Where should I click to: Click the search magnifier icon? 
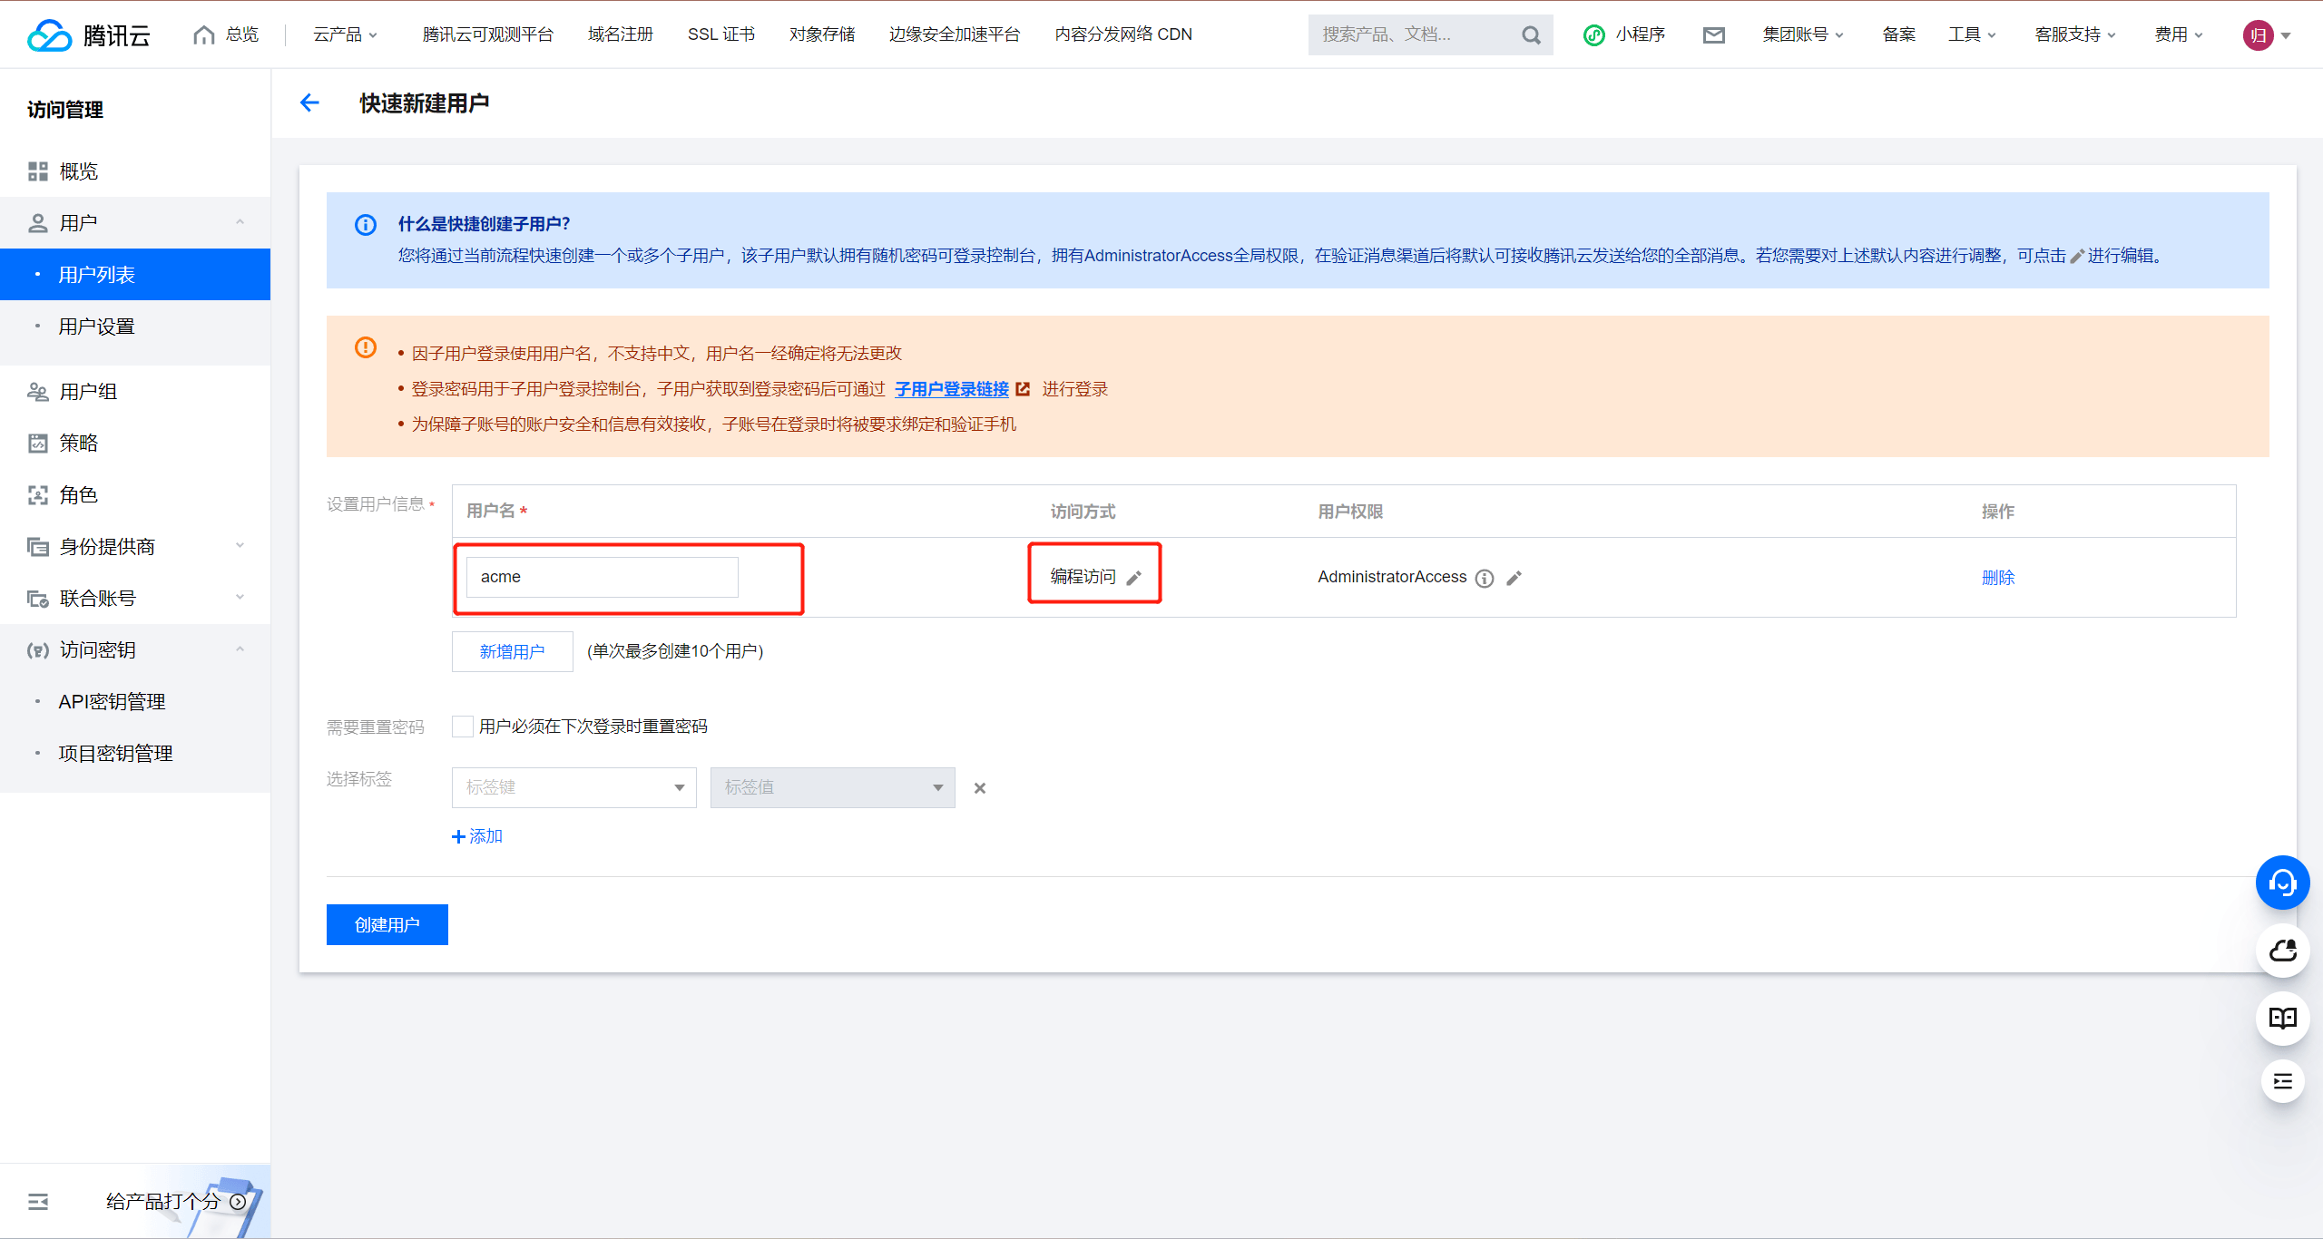tap(1531, 34)
